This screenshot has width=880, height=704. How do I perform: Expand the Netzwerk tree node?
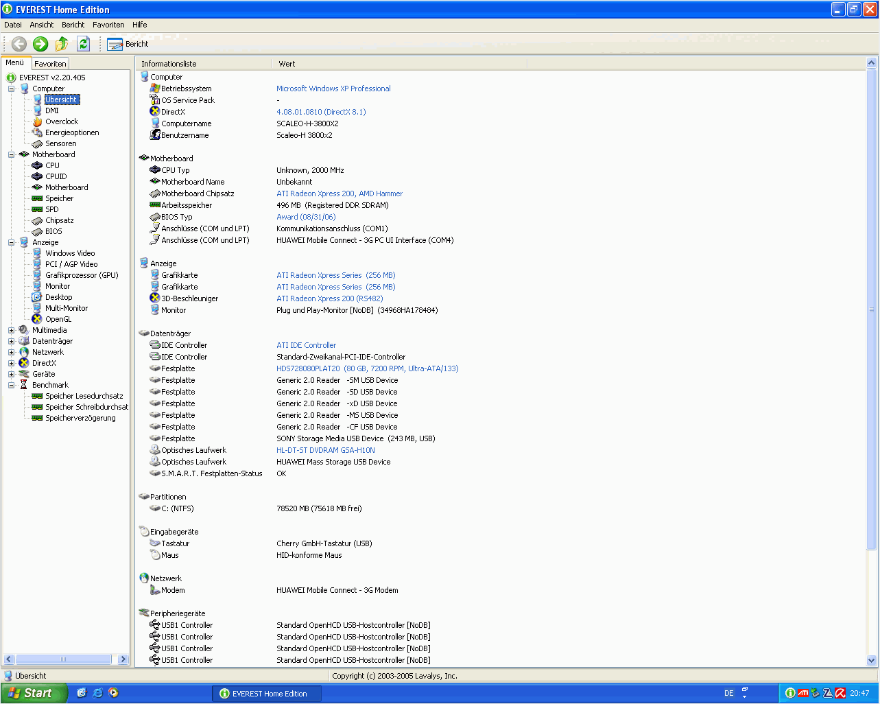[11, 352]
